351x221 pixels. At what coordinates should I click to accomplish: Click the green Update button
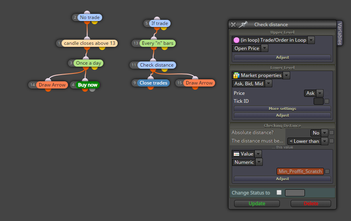coord(257,204)
